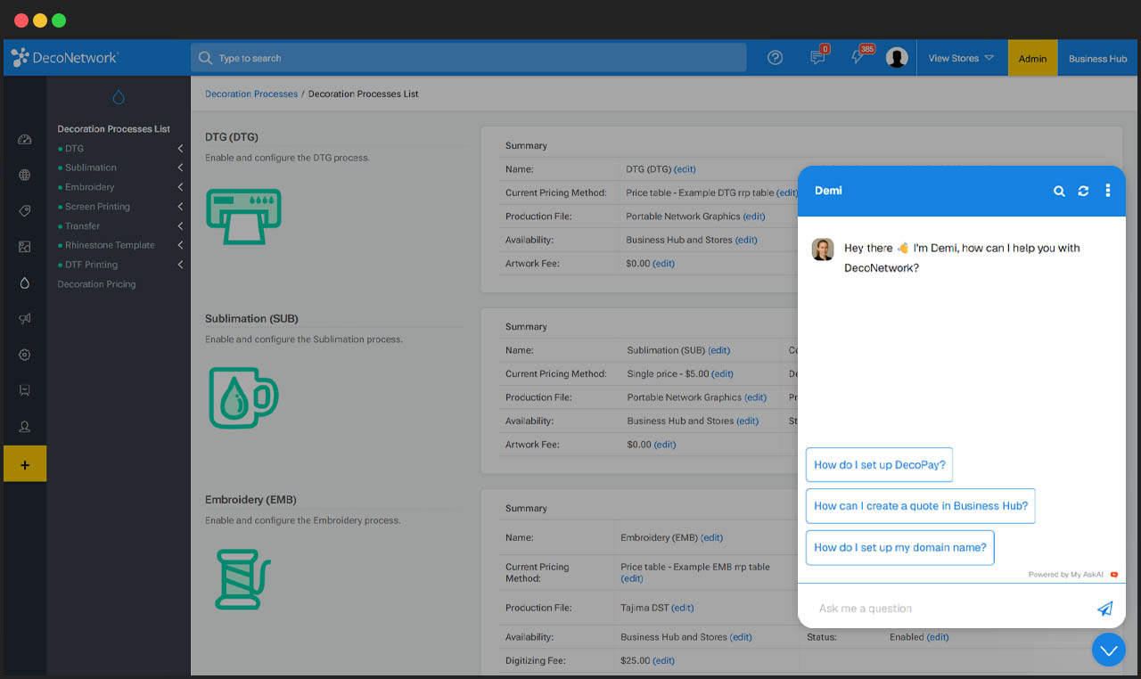The width and height of the screenshot is (1141, 679).
Task: Click the Decoration Processes breadcrumb link
Action: [251, 94]
